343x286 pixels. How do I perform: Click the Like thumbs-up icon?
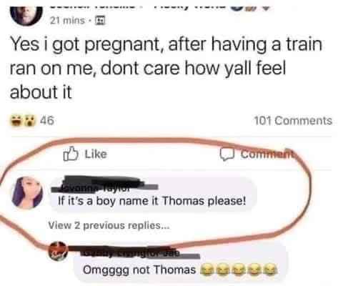click(71, 154)
